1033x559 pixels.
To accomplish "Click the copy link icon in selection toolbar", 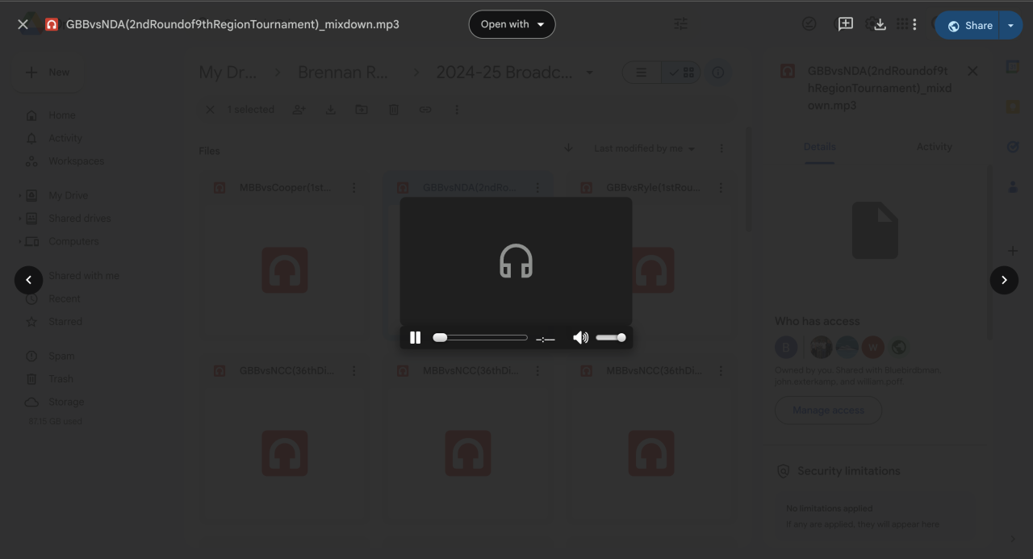I will [x=425, y=110].
